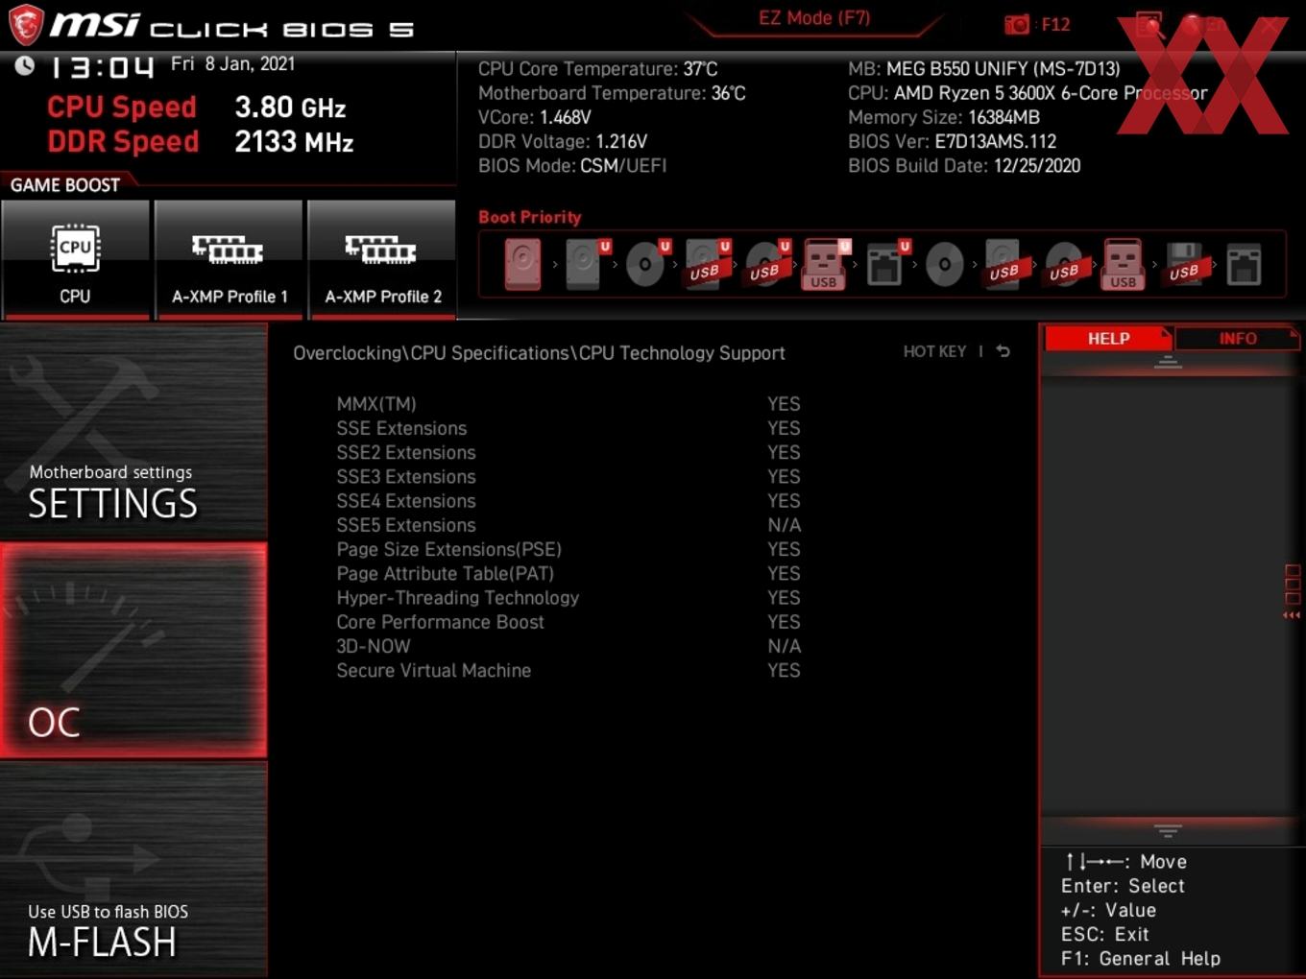Switch to the HELP tab
The height and width of the screenshot is (979, 1306).
[x=1108, y=339]
